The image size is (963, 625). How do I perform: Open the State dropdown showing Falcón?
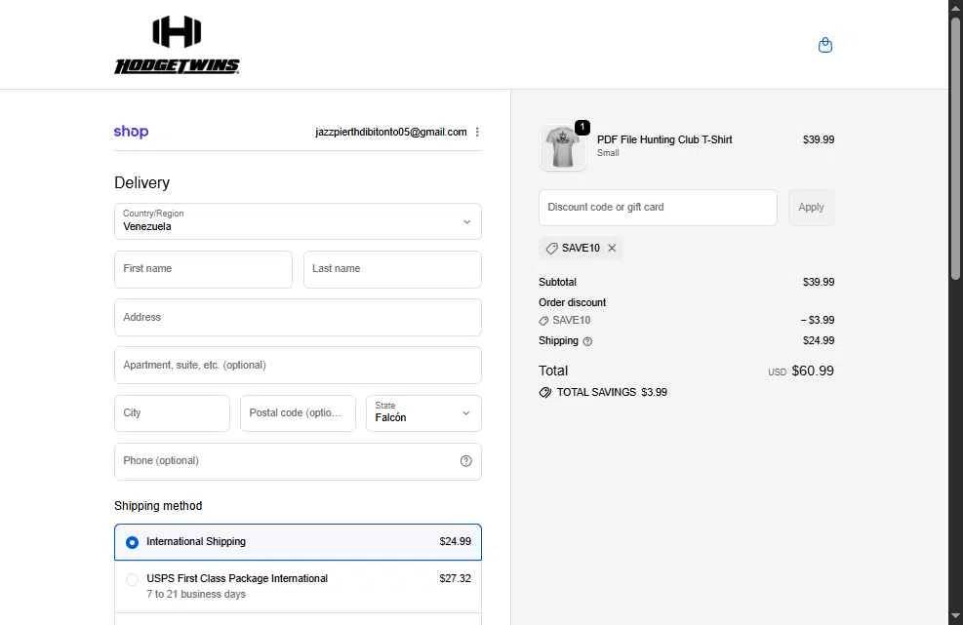pos(423,413)
